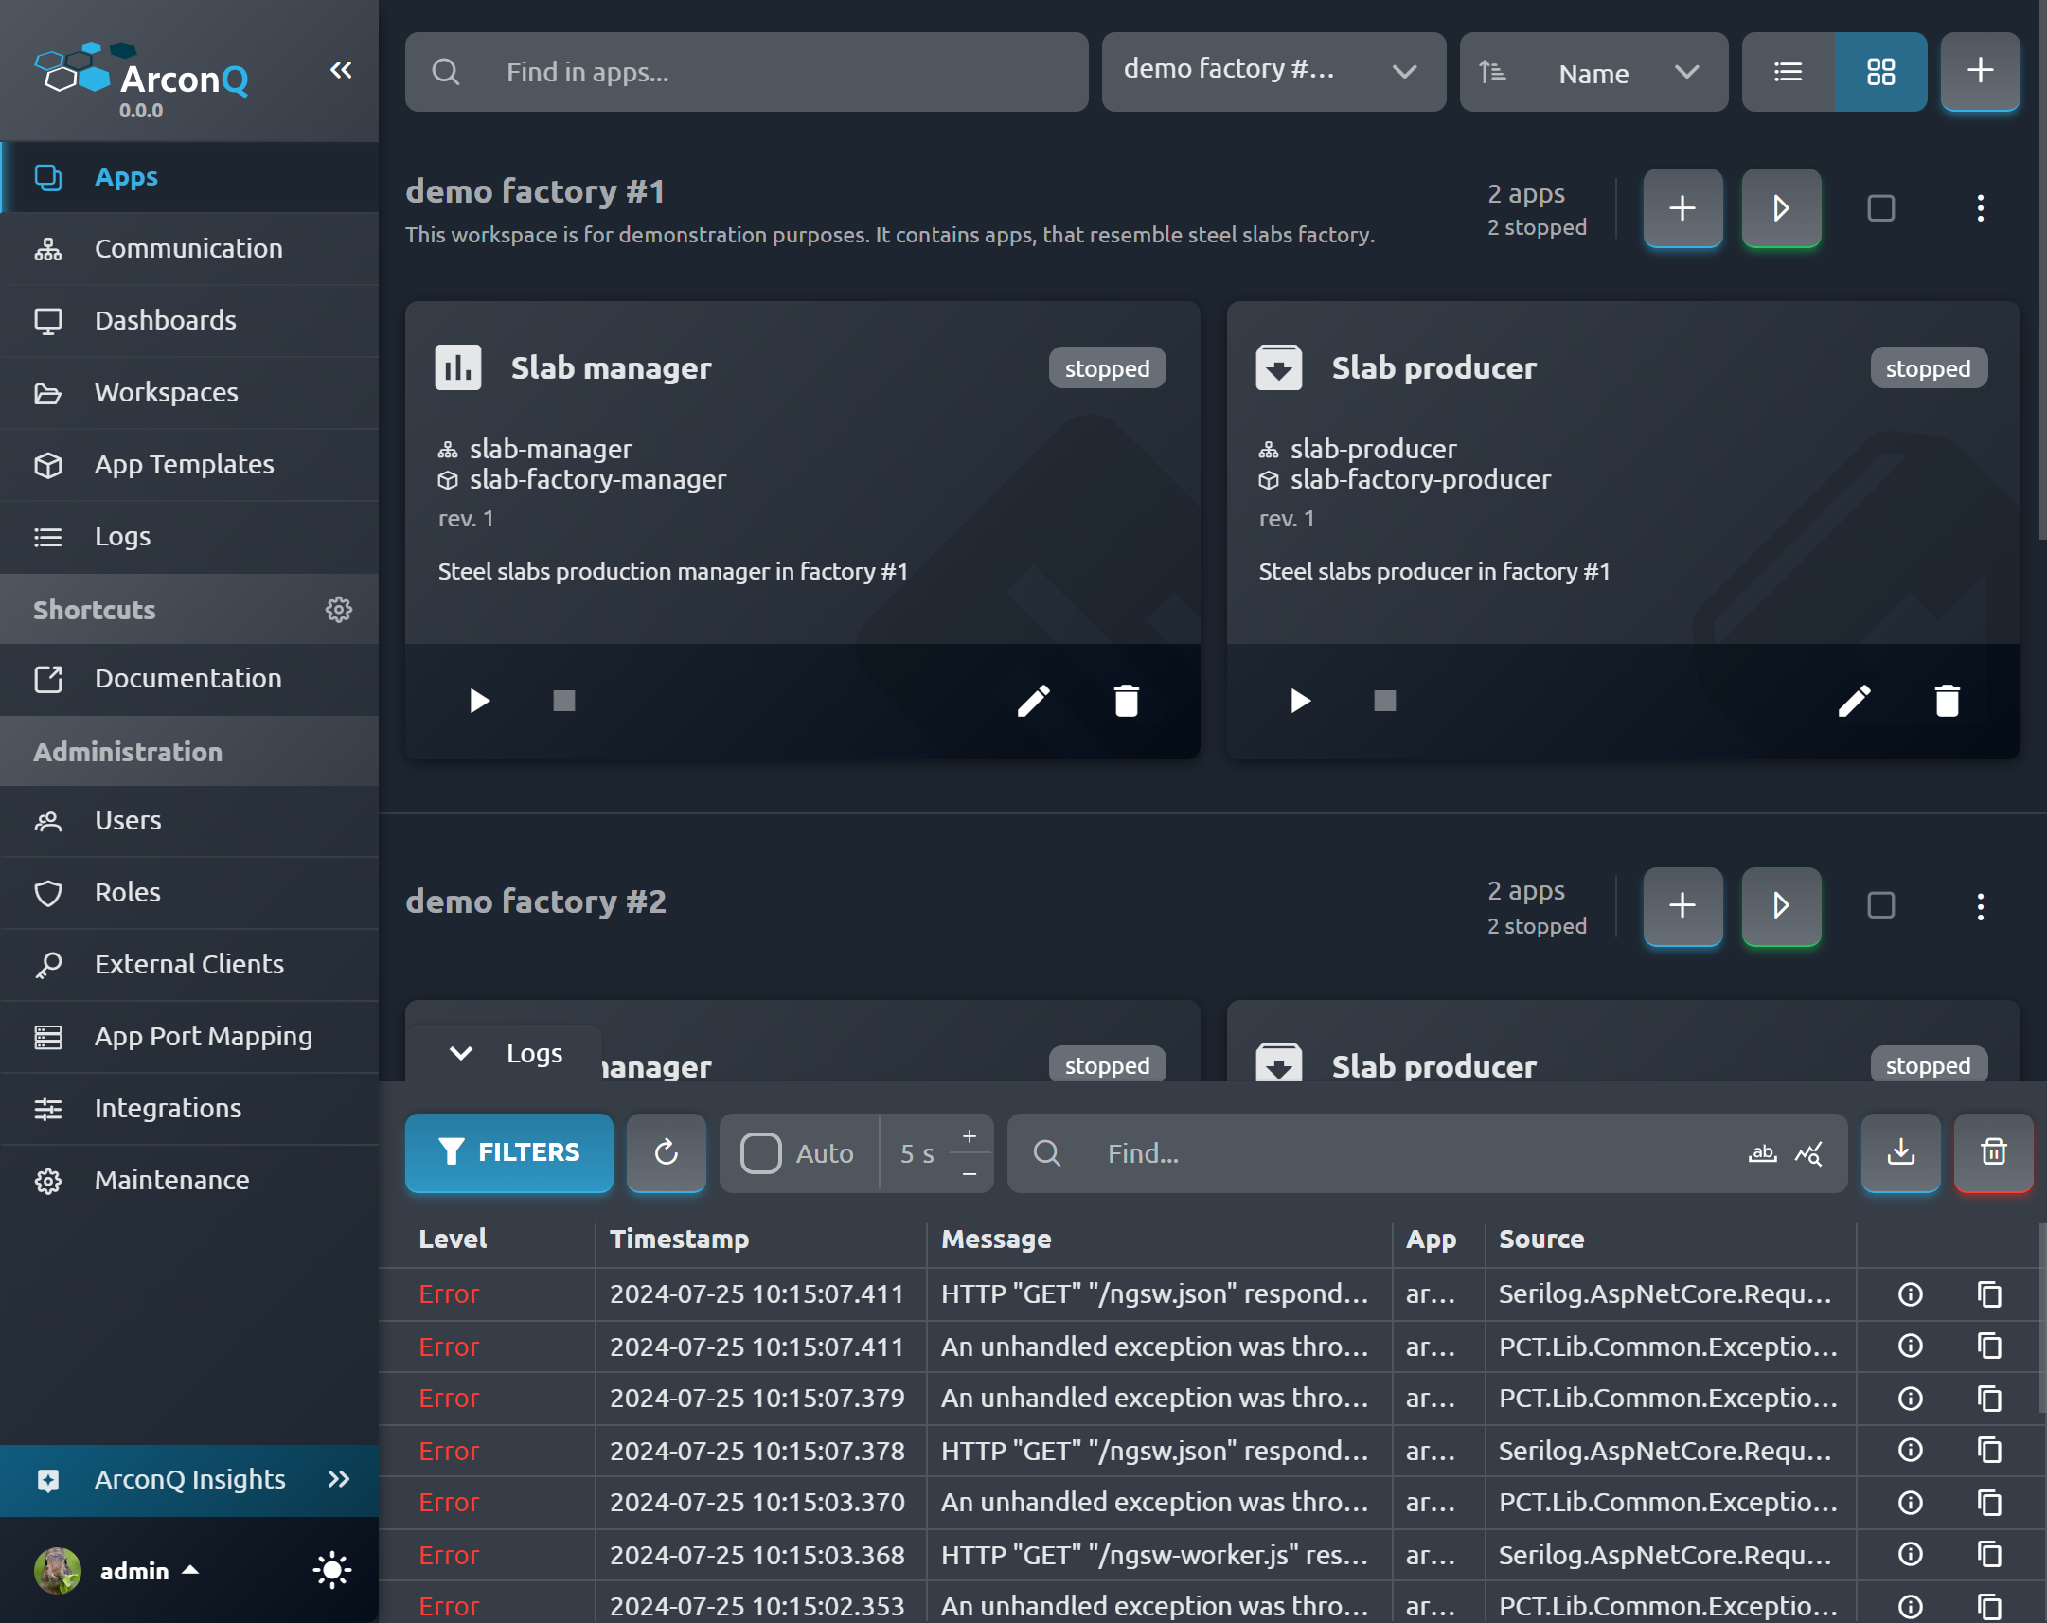This screenshot has height=1623, width=2047.
Task: Edit the Slab manager app with pencil icon
Action: coord(1033,701)
